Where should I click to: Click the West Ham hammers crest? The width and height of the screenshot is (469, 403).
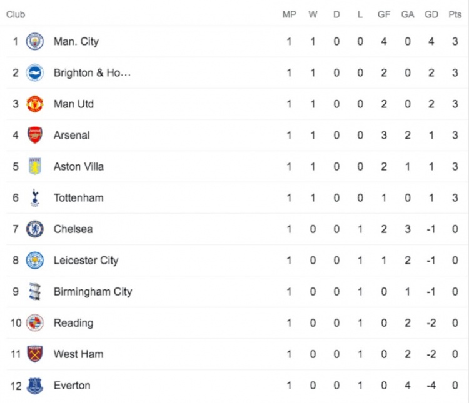point(34,354)
